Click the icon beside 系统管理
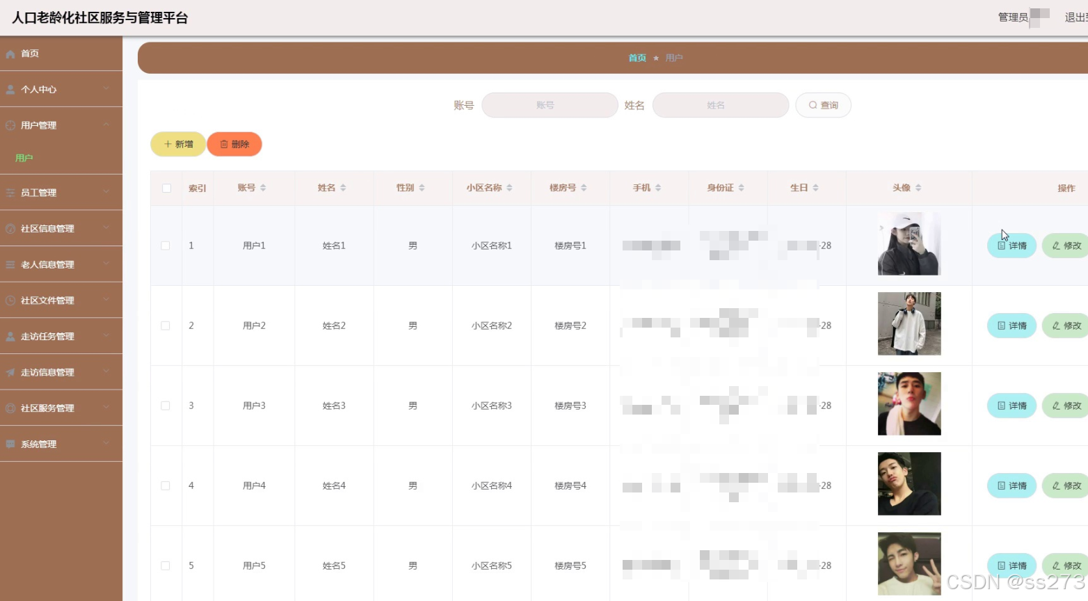This screenshot has height=601, width=1088. [x=10, y=444]
